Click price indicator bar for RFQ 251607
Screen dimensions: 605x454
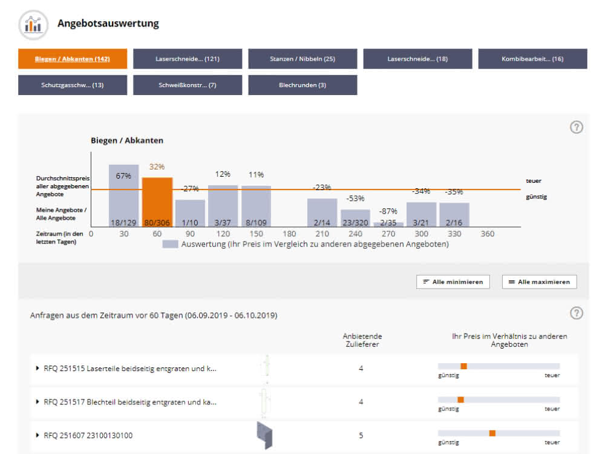pyautogui.click(x=499, y=433)
